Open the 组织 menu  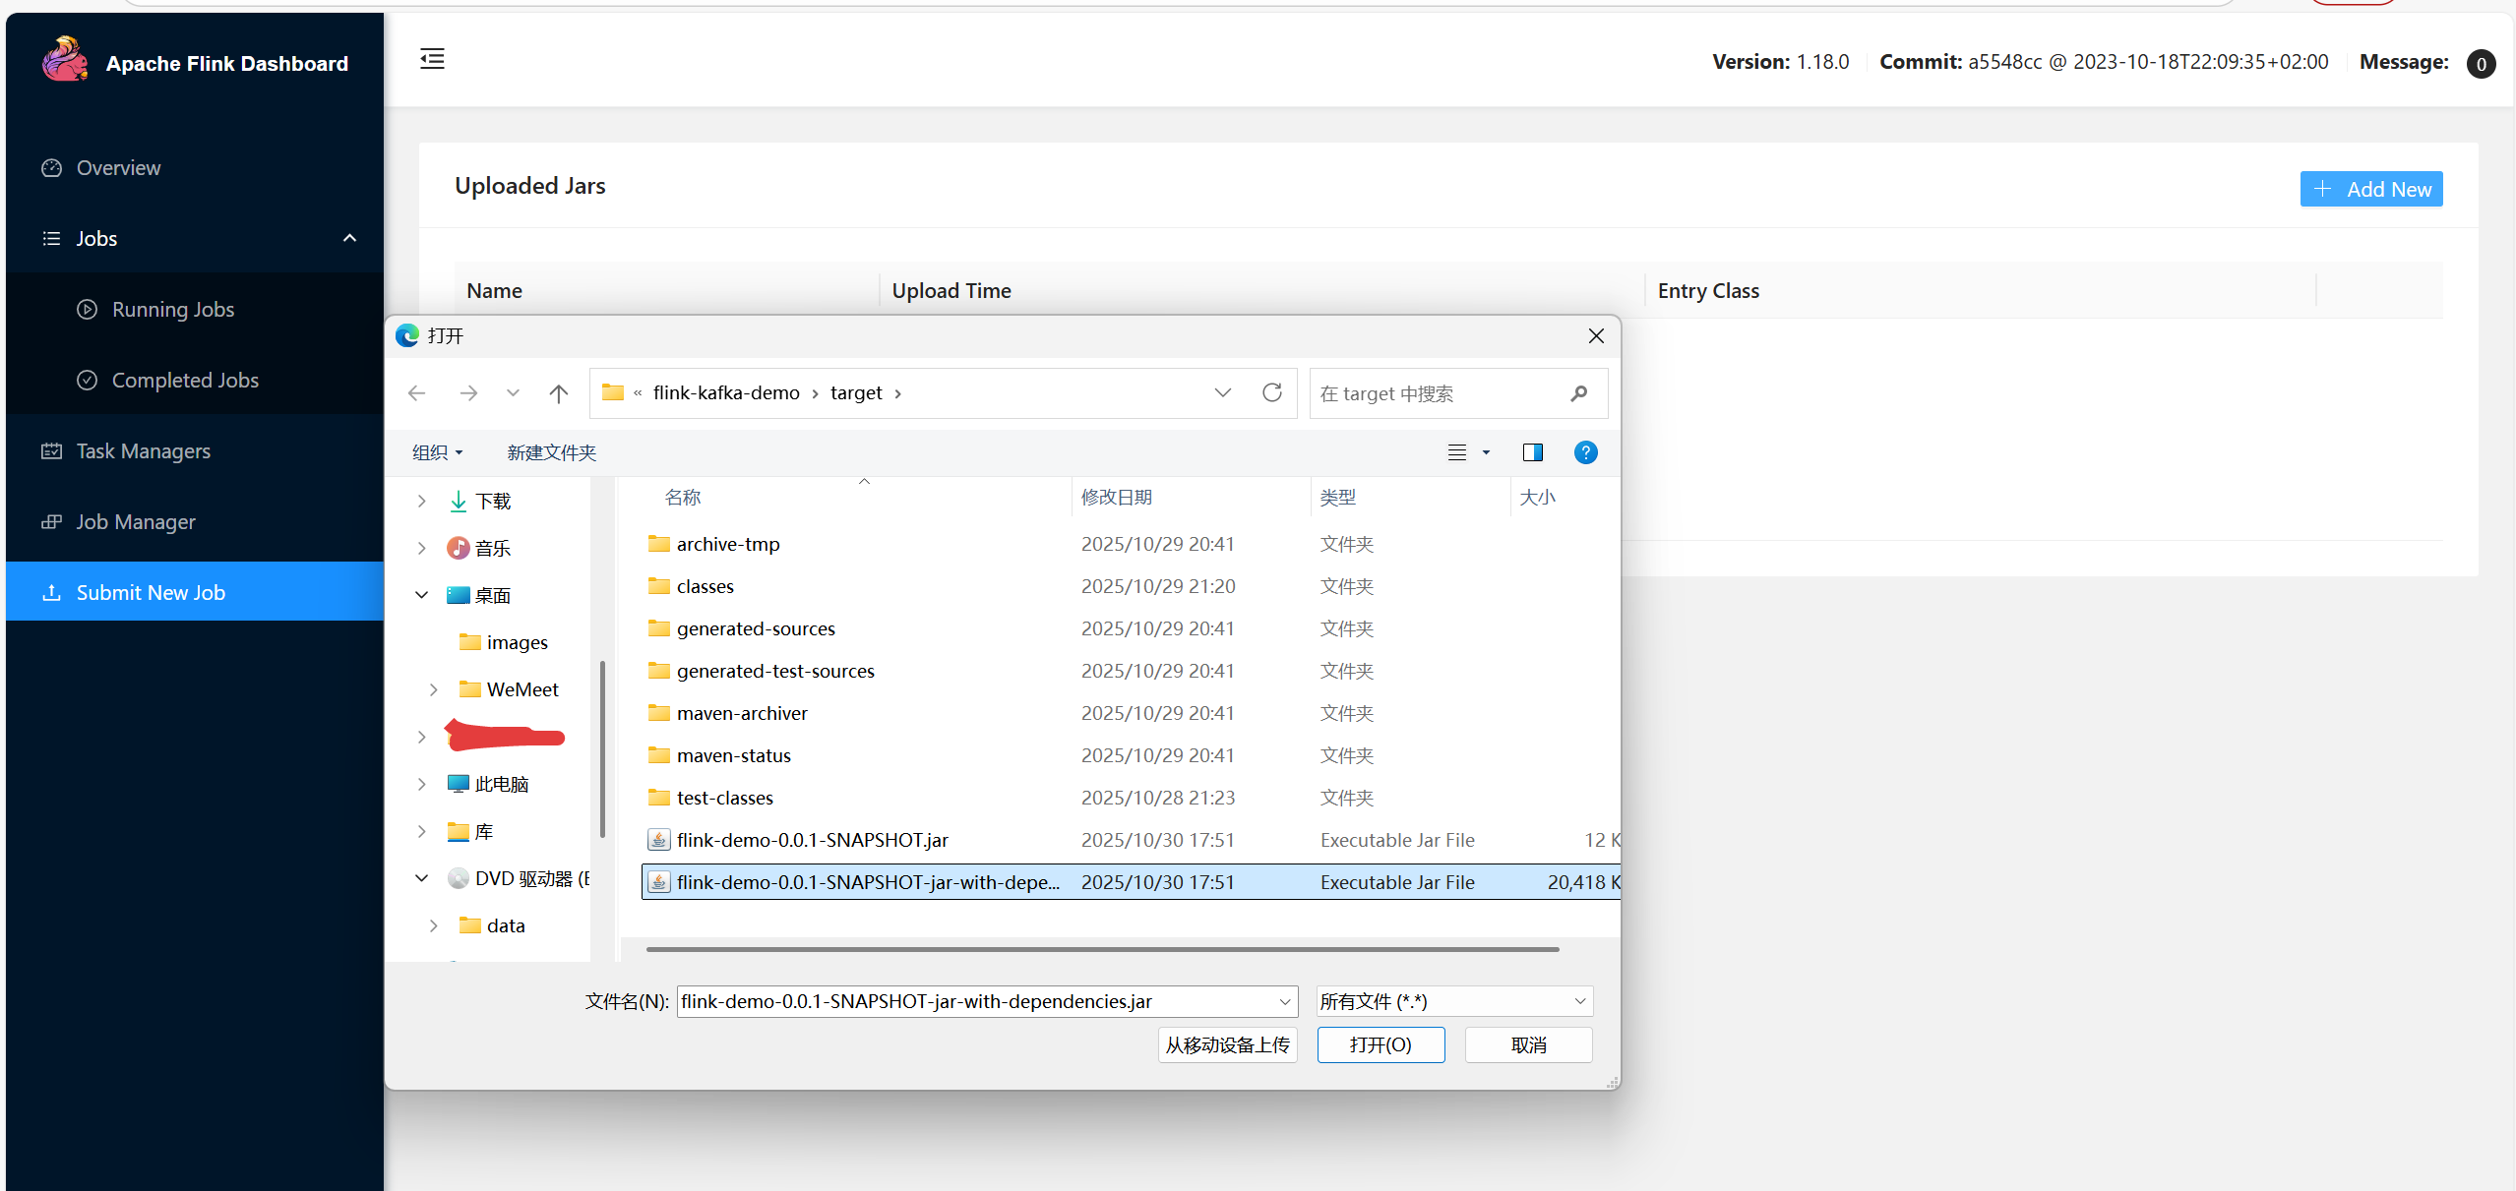(437, 452)
